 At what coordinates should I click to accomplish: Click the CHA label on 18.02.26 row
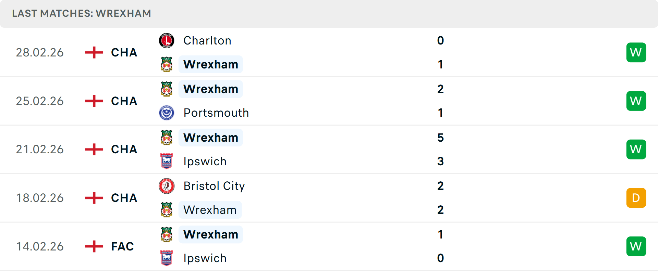click(x=124, y=198)
